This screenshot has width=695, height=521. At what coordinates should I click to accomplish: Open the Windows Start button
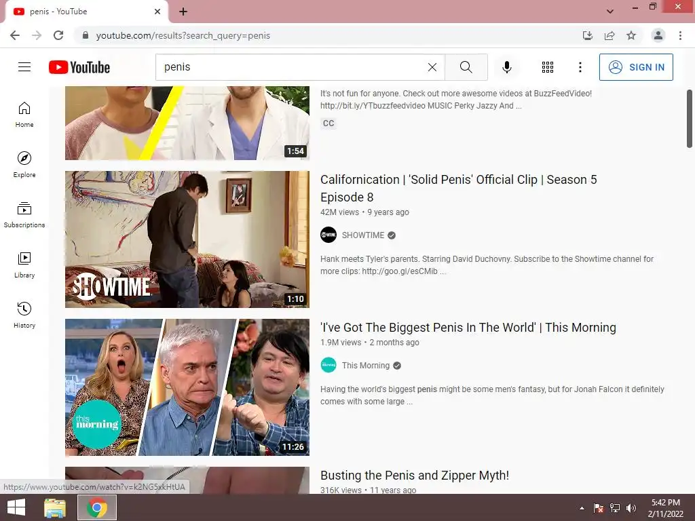point(16,507)
